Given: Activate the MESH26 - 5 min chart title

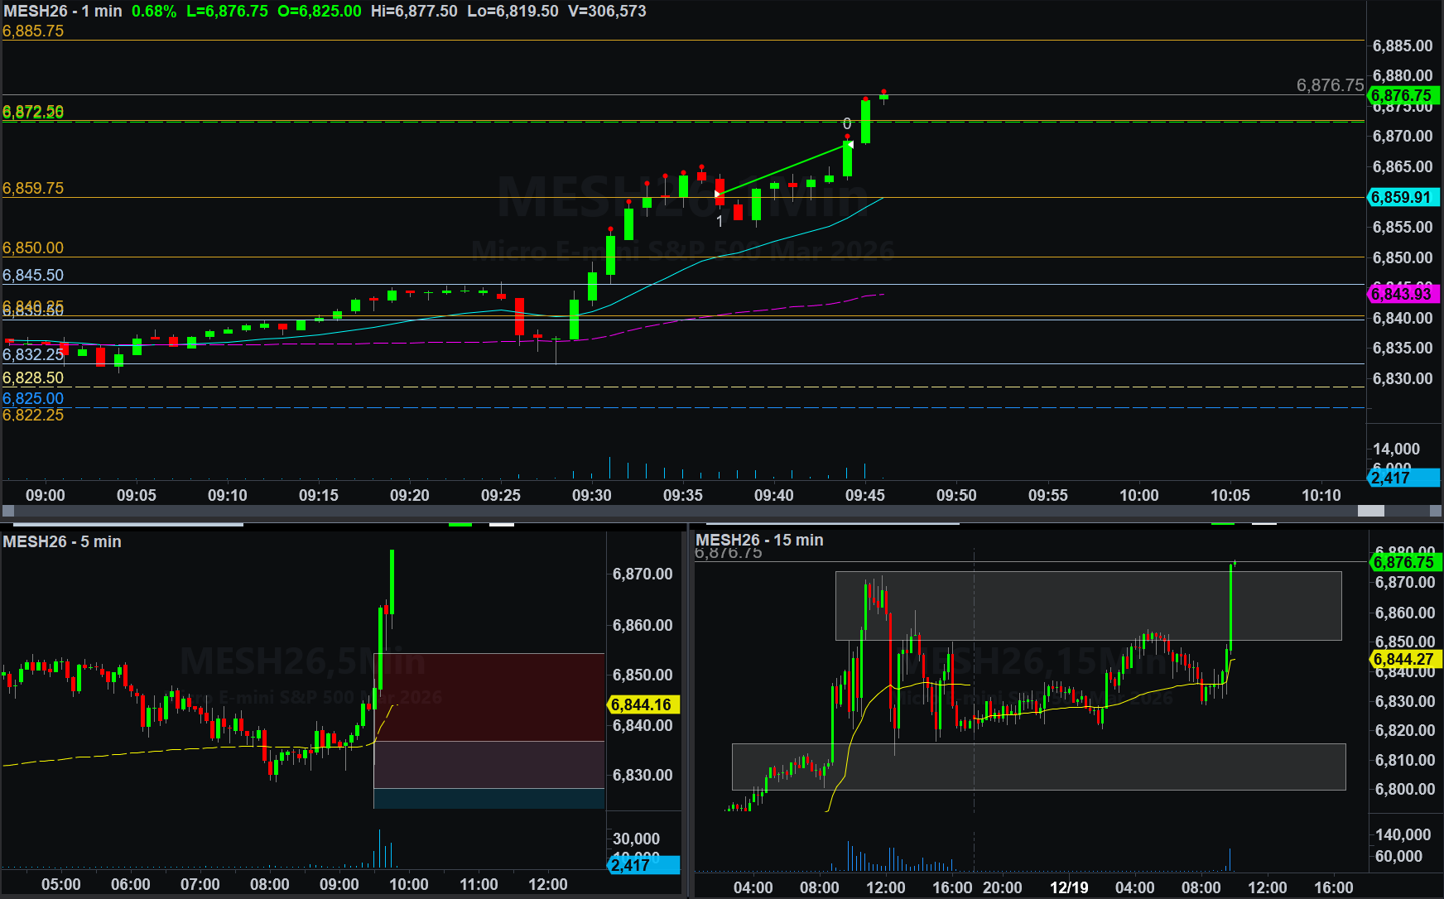Looking at the screenshot, I should (62, 541).
